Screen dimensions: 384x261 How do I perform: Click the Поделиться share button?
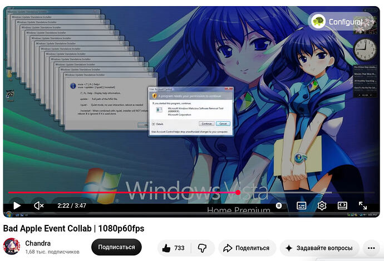247,248
